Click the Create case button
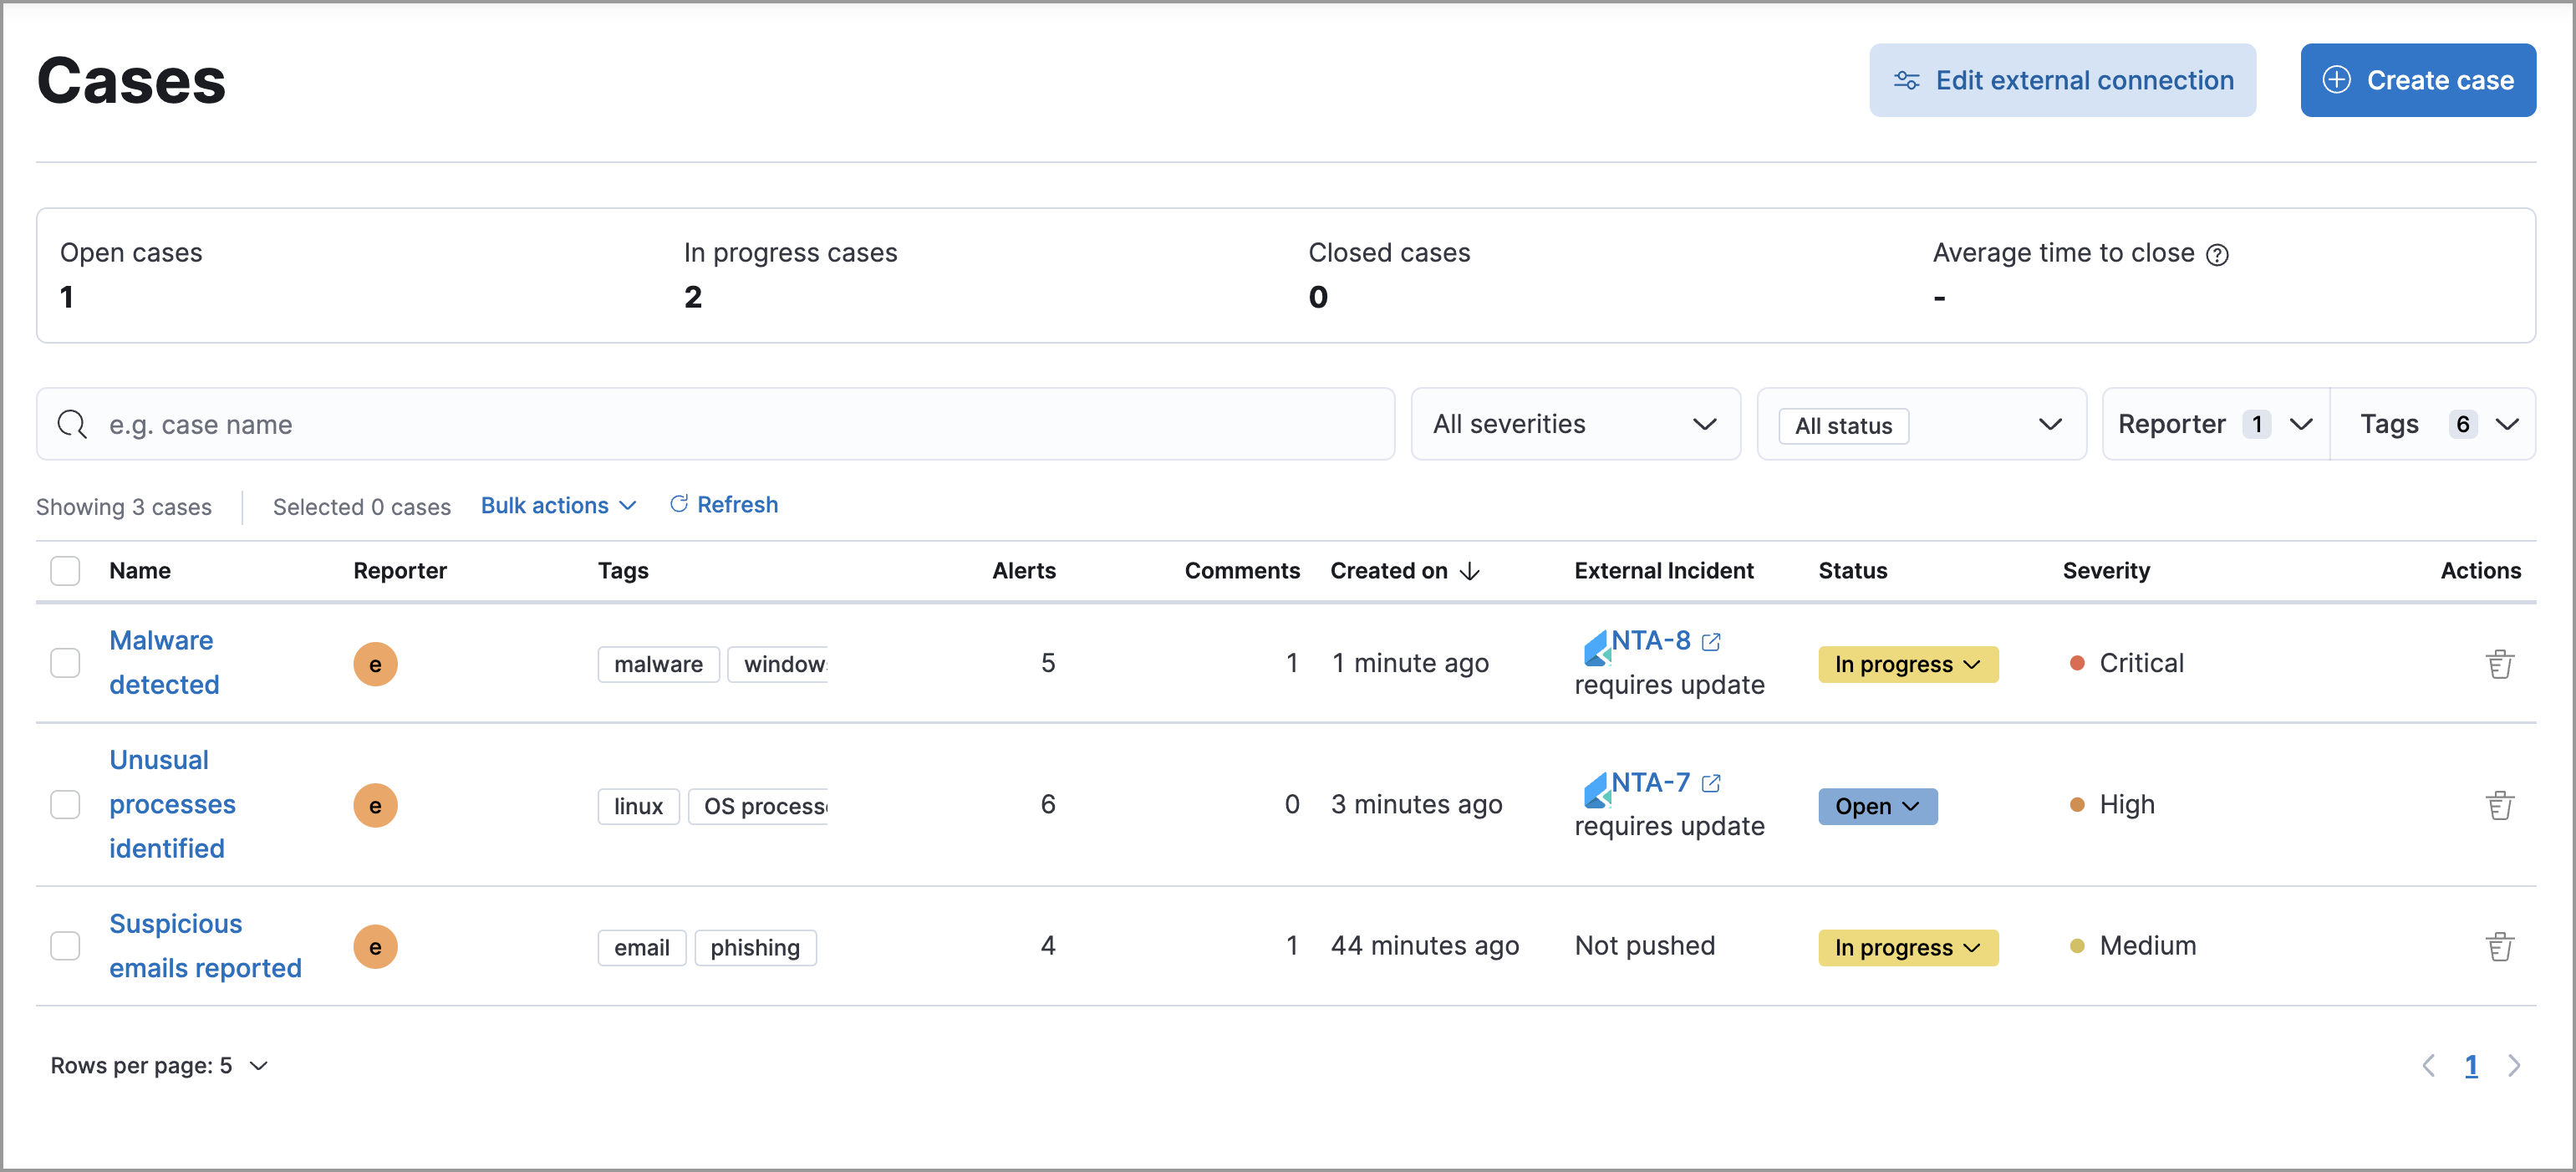Screen dimensions: 2576x1172 [x=2418, y=80]
